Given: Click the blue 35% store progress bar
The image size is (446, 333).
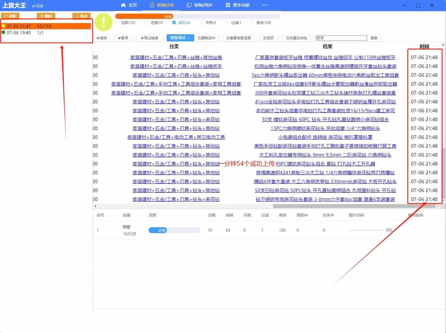Looking at the screenshot, I should pyautogui.click(x=174, y=230).
